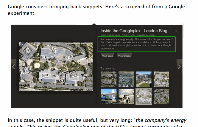This screenshot has height=127, width=198.
Task: Click the View image button
Action: (124, 56)
